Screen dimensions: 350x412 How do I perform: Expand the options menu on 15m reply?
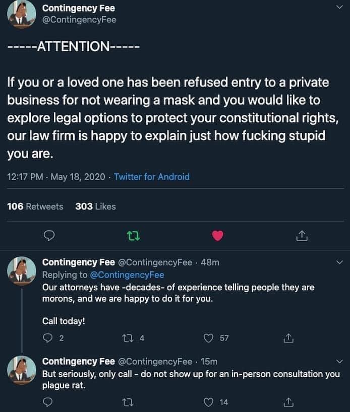(x=339, y=362)
